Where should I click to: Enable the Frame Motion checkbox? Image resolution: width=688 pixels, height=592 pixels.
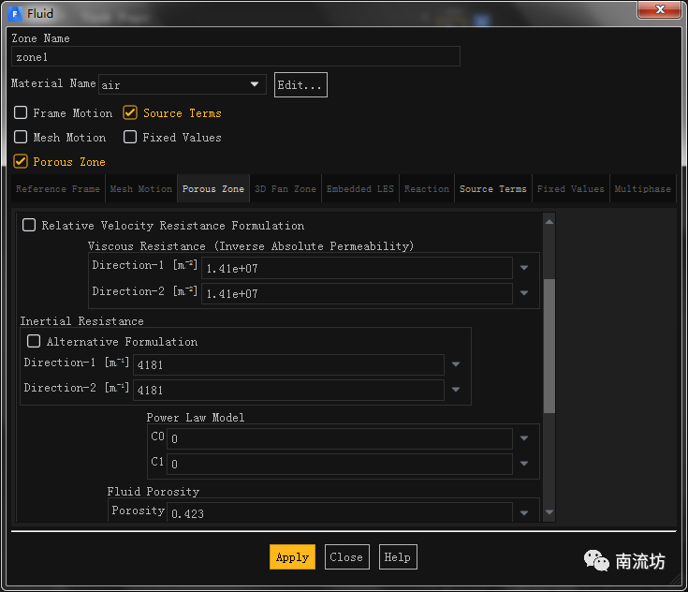coord(21,113)
